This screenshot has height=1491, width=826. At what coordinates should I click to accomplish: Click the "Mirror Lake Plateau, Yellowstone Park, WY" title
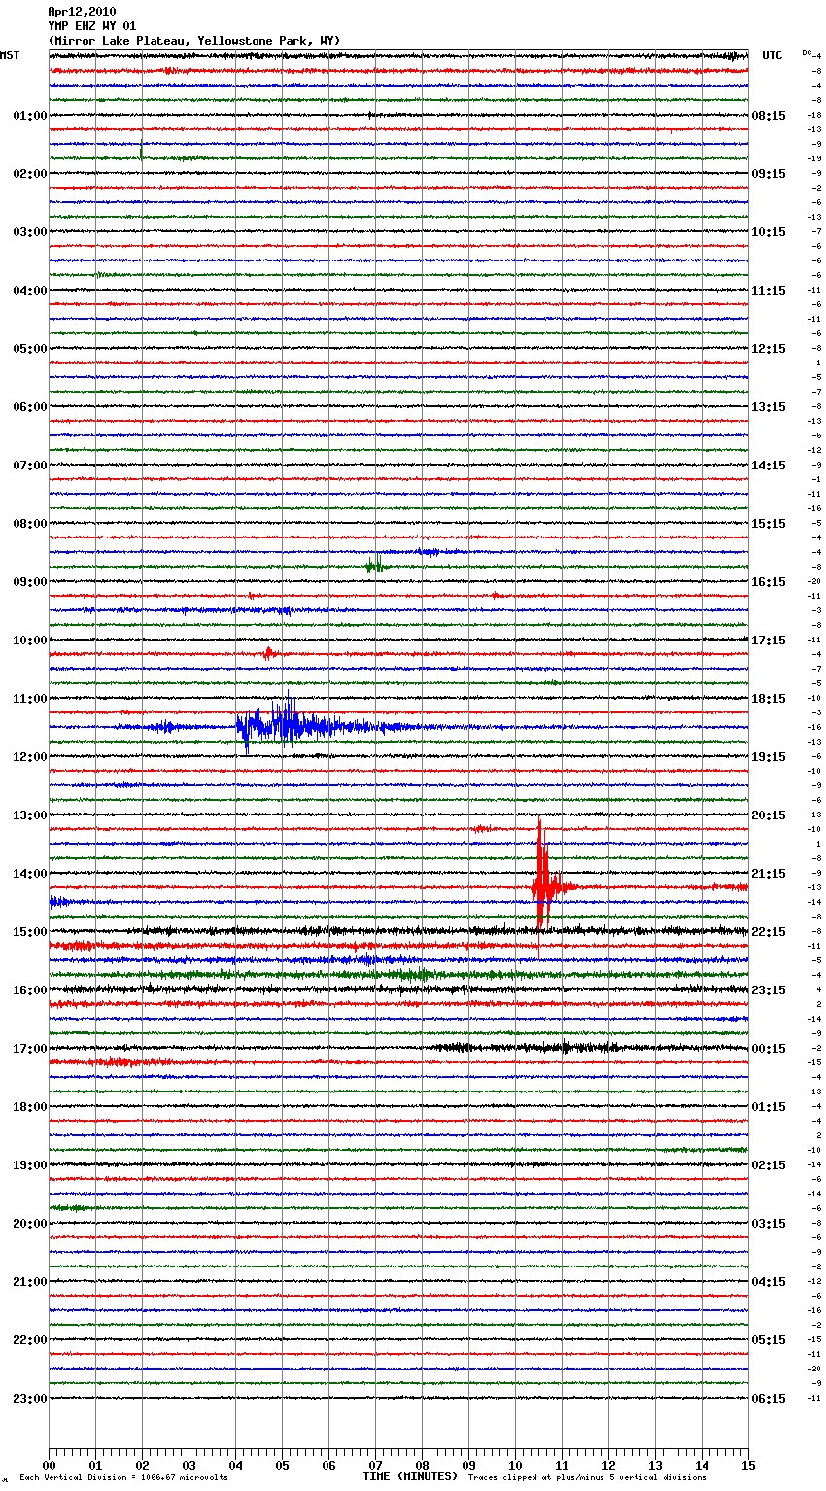[194, 41]
